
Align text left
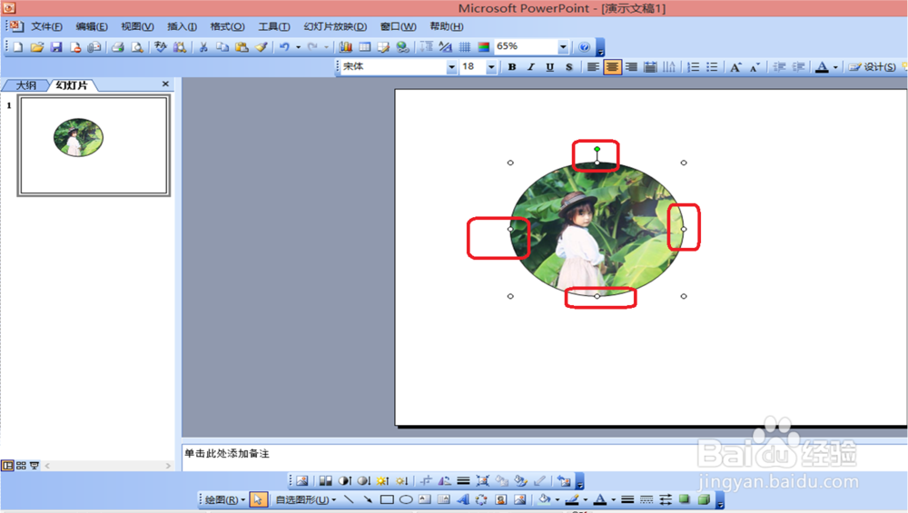[x=593, y=67]
